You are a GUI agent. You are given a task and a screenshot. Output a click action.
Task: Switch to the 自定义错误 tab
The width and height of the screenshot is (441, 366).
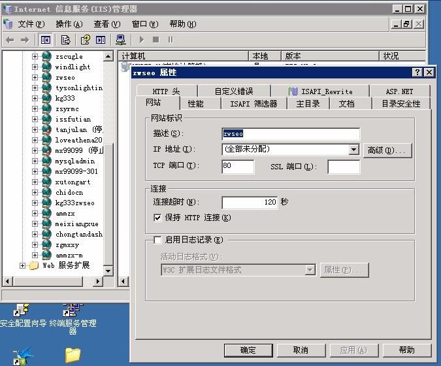click(x=234, y=91)
